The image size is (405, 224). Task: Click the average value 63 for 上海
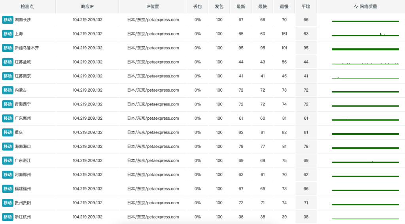[x=306, y=34]
